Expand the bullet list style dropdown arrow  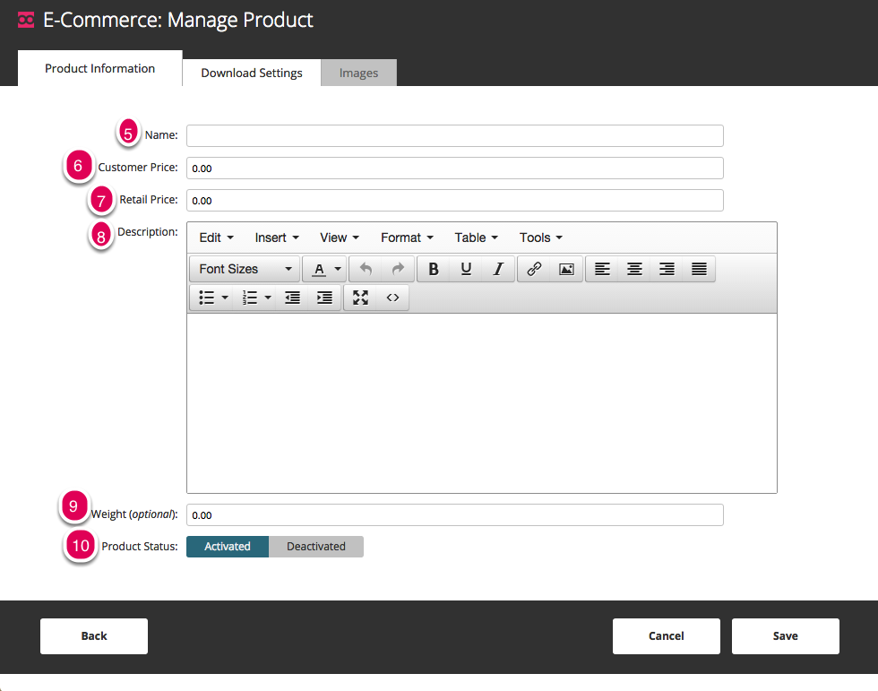(x=225, y=298)
